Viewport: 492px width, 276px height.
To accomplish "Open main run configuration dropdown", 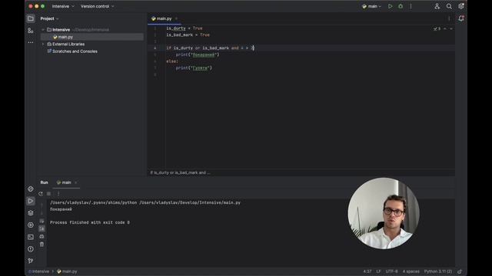I will click(371, 6).
